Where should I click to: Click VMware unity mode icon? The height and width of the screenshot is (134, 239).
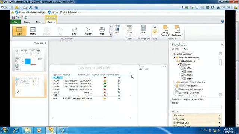tap(36, 7)
